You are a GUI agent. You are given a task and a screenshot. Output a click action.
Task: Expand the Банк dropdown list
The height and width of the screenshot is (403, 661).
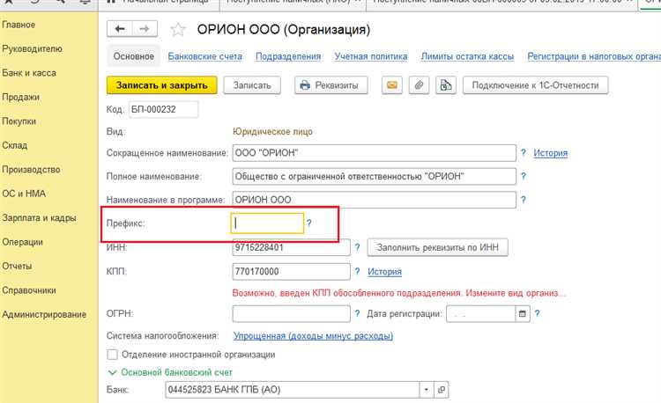(x=427, y=390)
